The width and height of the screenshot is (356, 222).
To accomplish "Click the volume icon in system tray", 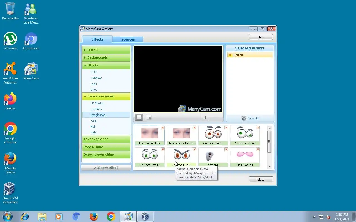I will (x=328, y=217).
